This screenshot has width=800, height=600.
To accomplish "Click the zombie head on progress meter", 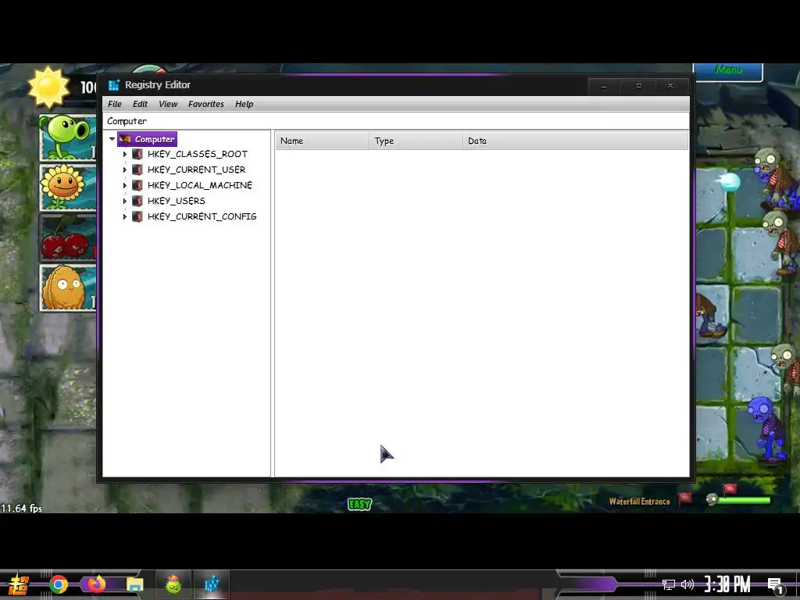I will pyautogui.click(x=712, y=499).
